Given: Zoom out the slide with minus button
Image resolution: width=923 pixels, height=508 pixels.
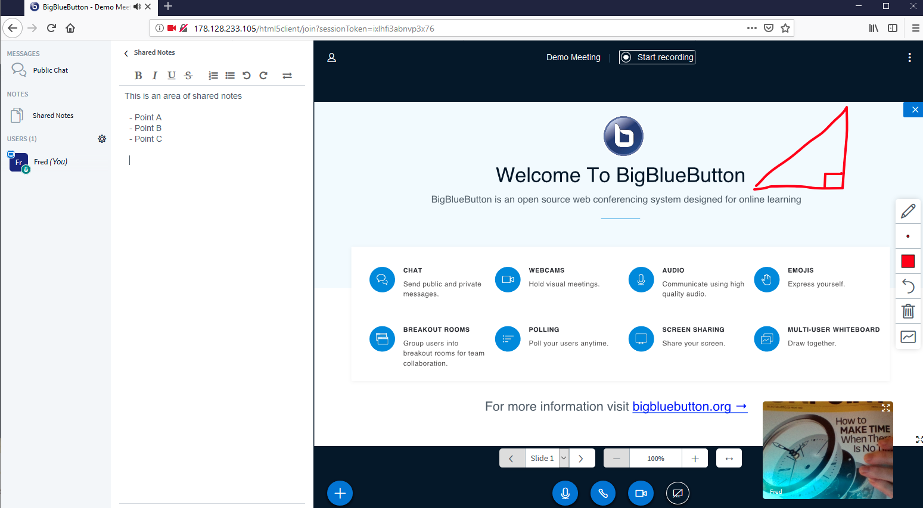Looking at the screenshot, I should [617, 459].
